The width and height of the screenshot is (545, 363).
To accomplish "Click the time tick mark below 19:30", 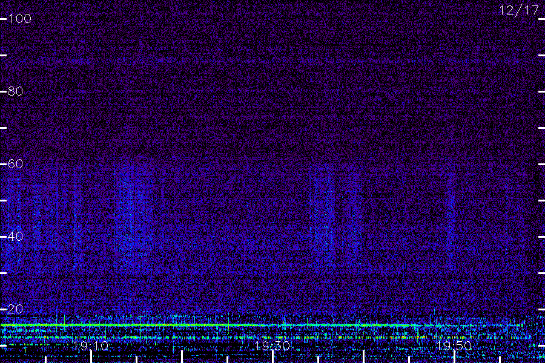I will tap(273, 357).
